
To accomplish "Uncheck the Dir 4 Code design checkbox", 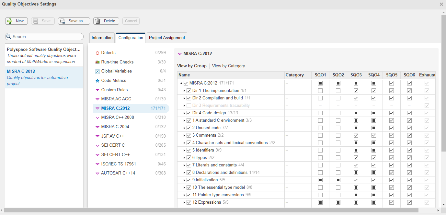I will point(189,113).
